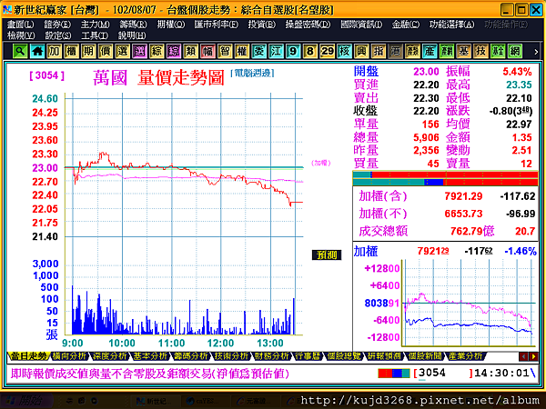The width and height of the screenshot is (546, 409).
Task: Click the 櫃 toolbar icon
Action: coord(71,51)
